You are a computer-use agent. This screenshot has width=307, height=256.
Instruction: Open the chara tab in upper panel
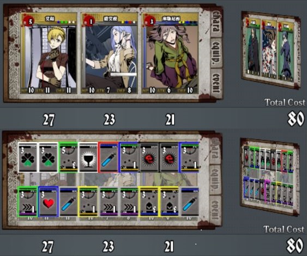pyautogui.click(x=216, y=22)
